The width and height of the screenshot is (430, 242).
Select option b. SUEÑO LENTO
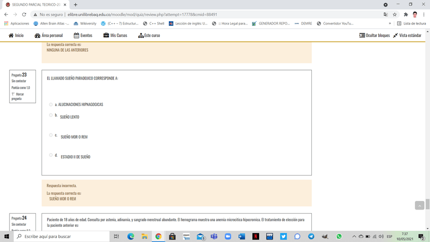(x=51, y=115)
